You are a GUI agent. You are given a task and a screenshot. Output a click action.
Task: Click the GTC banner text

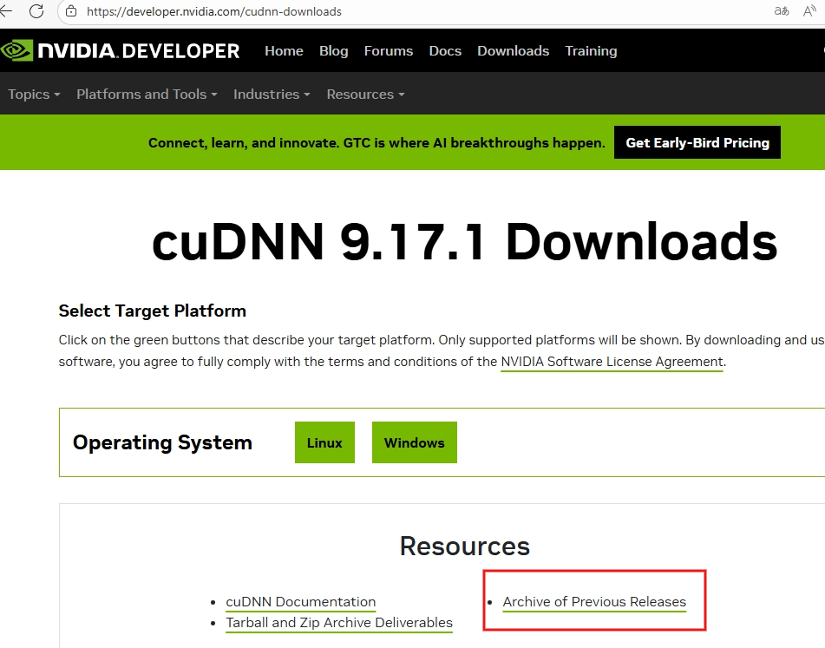376,142
